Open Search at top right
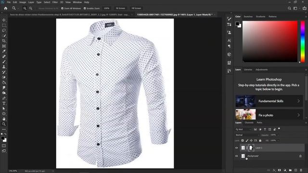The width and height of the screenshot is (308, 173). [289, 8]
